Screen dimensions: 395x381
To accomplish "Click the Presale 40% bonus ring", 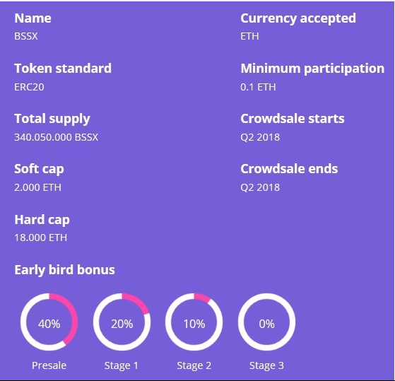I will [49, 322].
